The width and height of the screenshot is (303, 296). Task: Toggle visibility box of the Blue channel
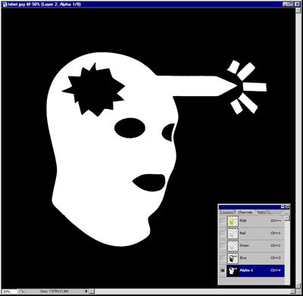223,258
